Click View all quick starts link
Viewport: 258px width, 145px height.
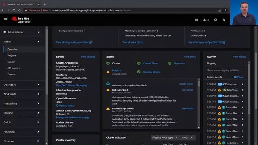tap(133, 42)
